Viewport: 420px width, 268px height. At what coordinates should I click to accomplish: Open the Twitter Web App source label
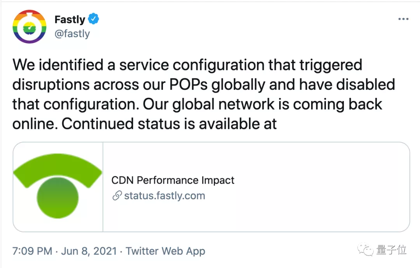click(x=165, y=251)
